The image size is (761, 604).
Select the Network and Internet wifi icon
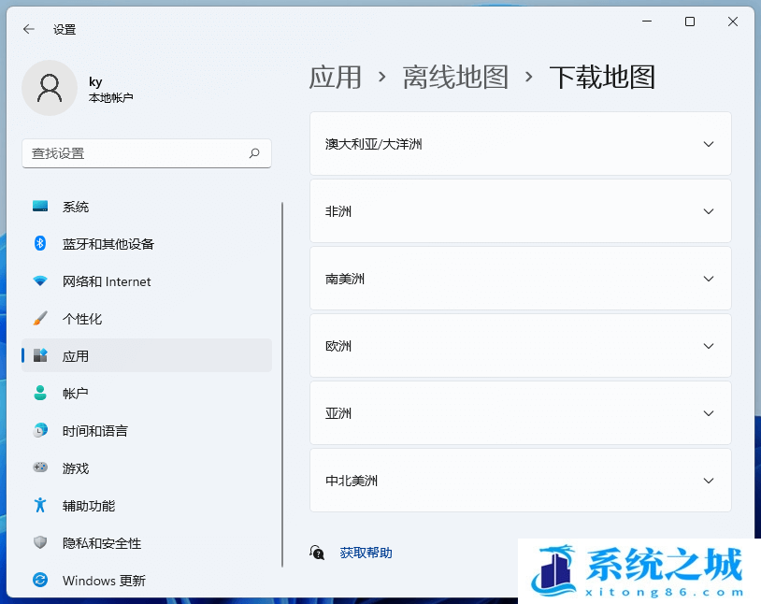(40, 281)
